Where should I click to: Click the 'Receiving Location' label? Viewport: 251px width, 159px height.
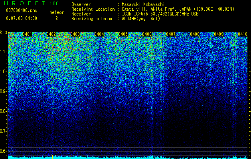[x=93, y=9]
